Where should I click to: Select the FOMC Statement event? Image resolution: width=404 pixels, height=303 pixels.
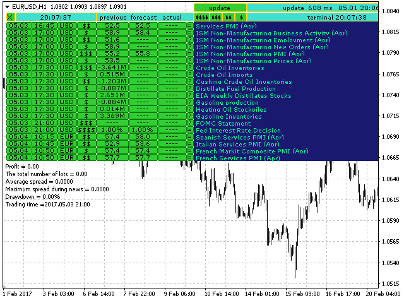pos(223,124)
